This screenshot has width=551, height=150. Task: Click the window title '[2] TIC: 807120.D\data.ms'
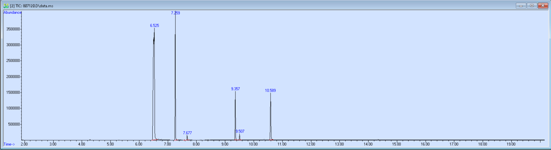[x=32, y=6]
